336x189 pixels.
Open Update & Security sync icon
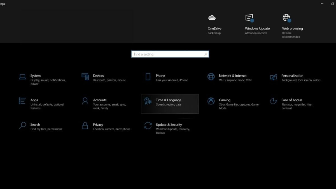coord(148,126)
